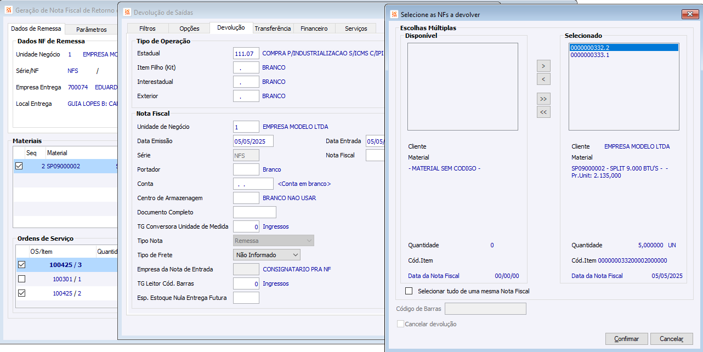Click the app icon in Devolução de Saídas title bar
This screenshot has height=352, width=703.
point(127,12)
